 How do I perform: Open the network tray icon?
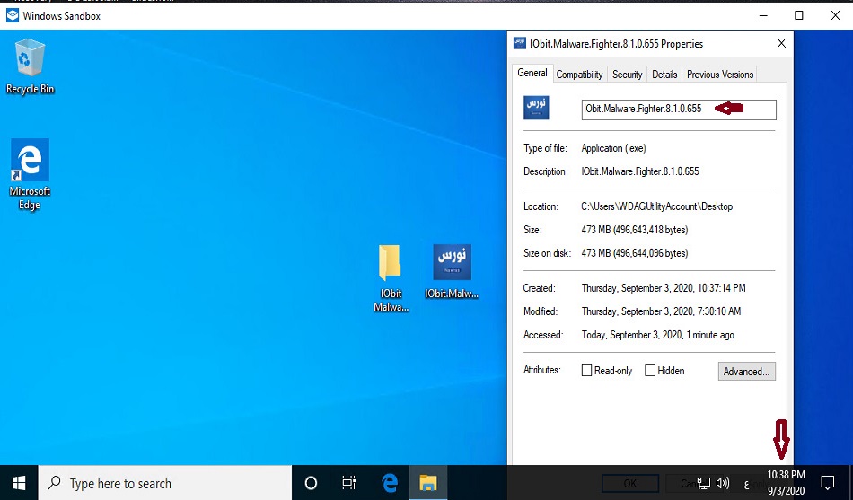point(704,484)
